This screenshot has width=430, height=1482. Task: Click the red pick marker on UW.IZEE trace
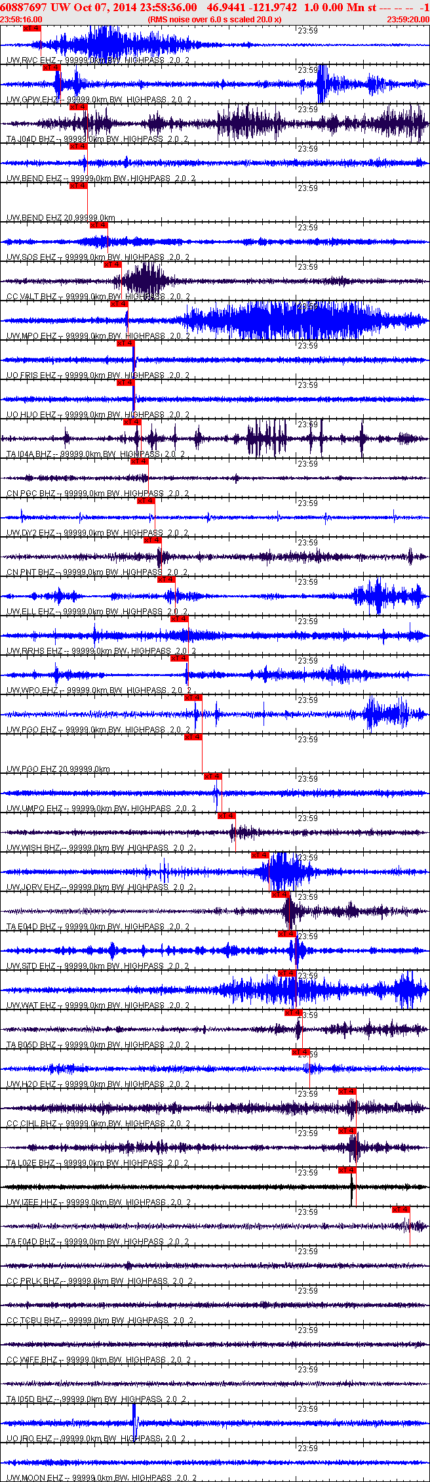(347, 1170)
